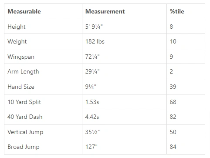Click the Broad Jump percentile 84
This screenshot has height=158, width=210.
[x=173, y=147]
